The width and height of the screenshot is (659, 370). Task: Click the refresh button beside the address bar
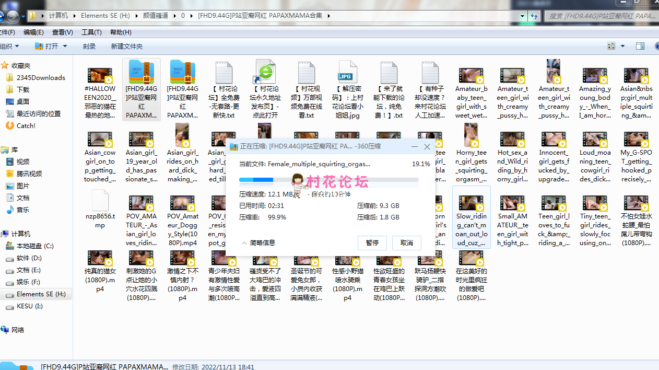click(534, 16)
